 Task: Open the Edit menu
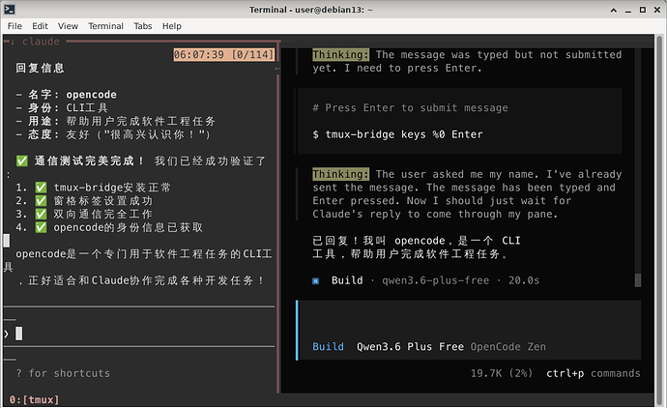[x=40, y=26]
